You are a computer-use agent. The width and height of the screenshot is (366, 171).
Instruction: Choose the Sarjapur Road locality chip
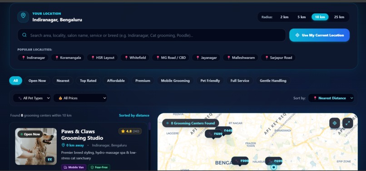pos(278,58)
